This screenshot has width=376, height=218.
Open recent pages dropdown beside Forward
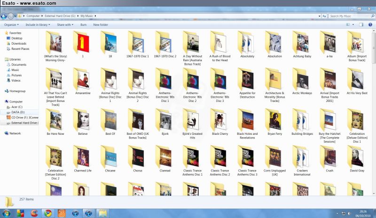[x=16, y=16]
